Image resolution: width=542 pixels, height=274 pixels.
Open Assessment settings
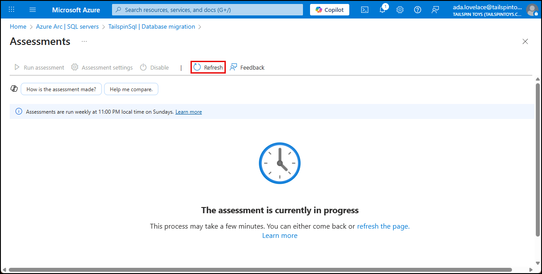coord(102,67)
